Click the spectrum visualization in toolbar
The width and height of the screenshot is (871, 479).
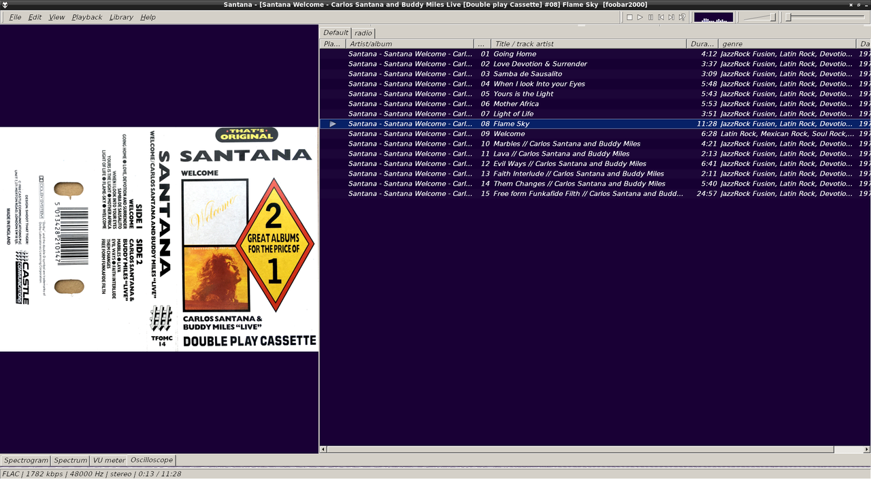(713, 17)
